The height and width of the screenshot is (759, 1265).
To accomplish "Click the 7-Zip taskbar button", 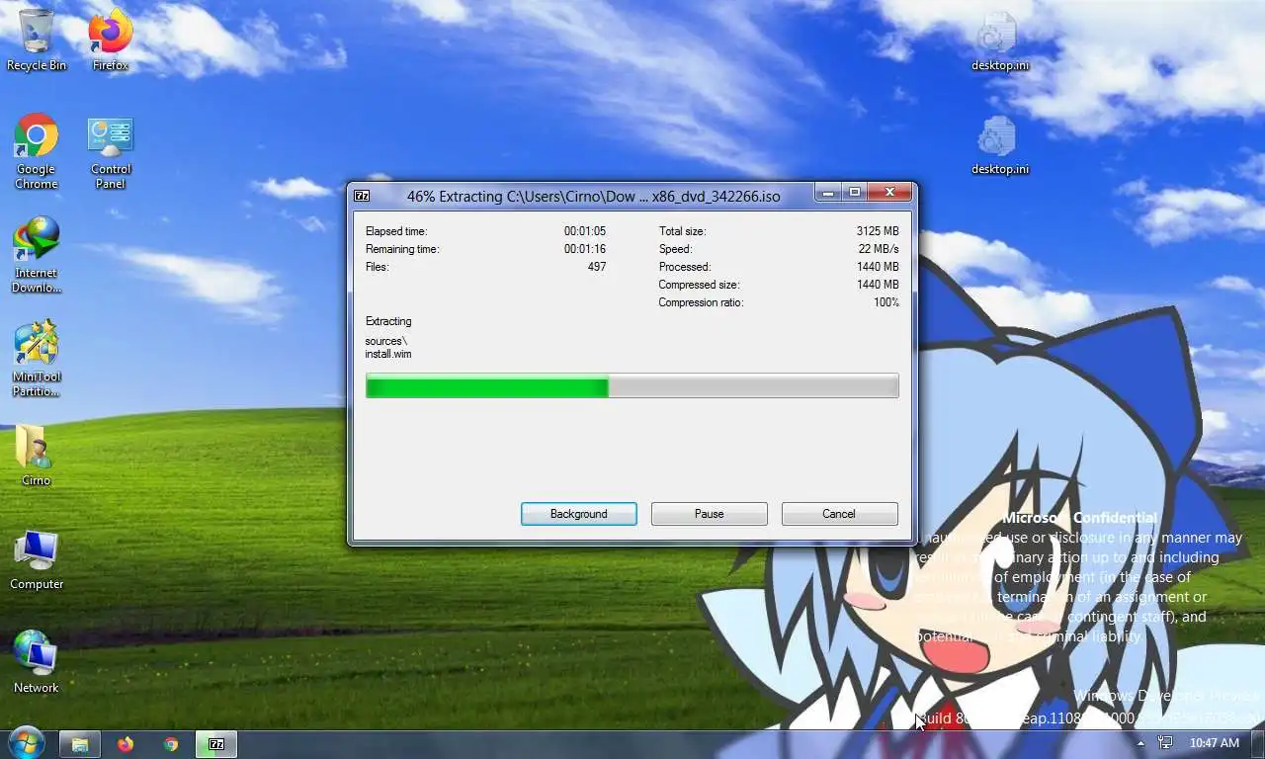I will click(x=216, y=744).
